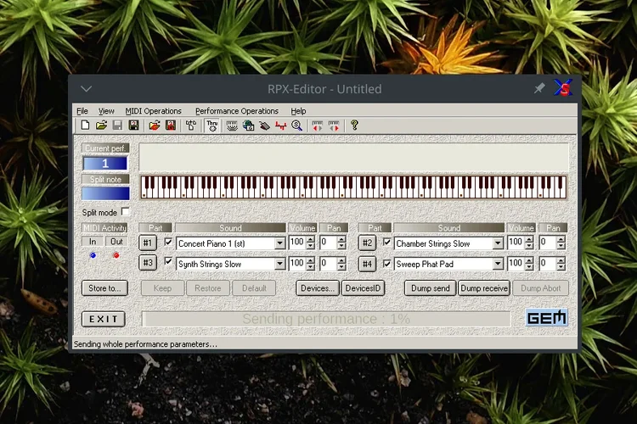637x424 pixels.
Task: Click the globe toolbar icon
Action: [248, 126]
